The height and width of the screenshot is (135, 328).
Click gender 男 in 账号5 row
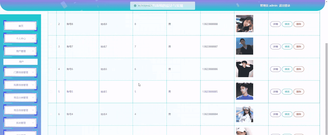point(170,92)
